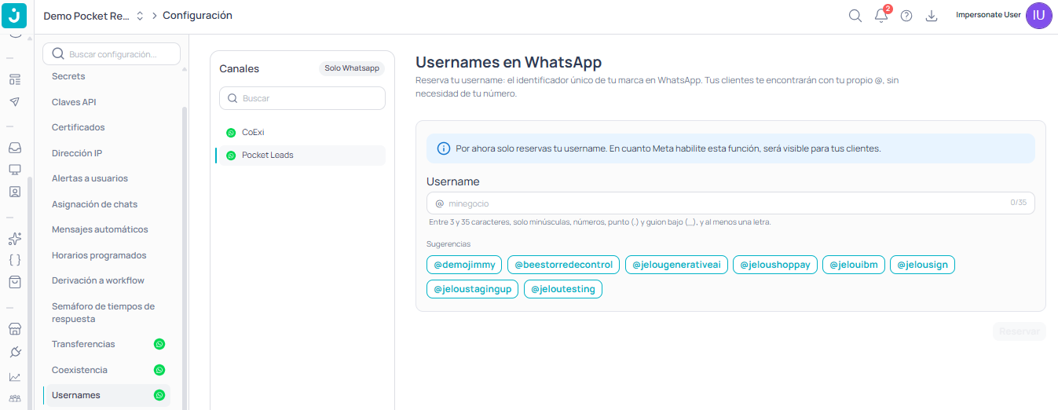Screen dimensions: 1058x410
Task: Open the plug integrations icon
Action: [15, 352]
